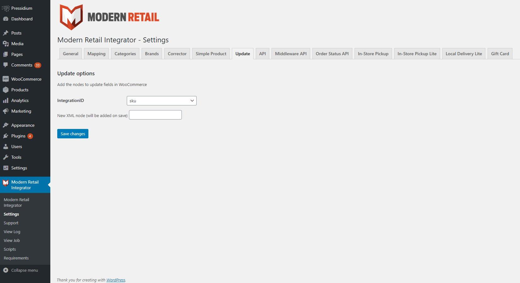The width and height of the screenshot is (520, 283).
Task: Click the Appearance paintbrush icon
Action: (x=6, y=125)
